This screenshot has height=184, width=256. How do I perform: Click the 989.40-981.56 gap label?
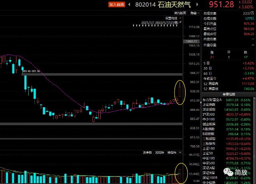click(31, 71)
